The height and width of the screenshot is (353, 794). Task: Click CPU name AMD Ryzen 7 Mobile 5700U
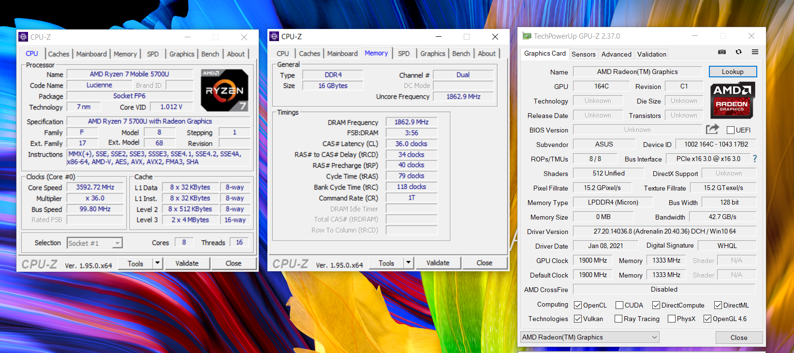[129, 74]
